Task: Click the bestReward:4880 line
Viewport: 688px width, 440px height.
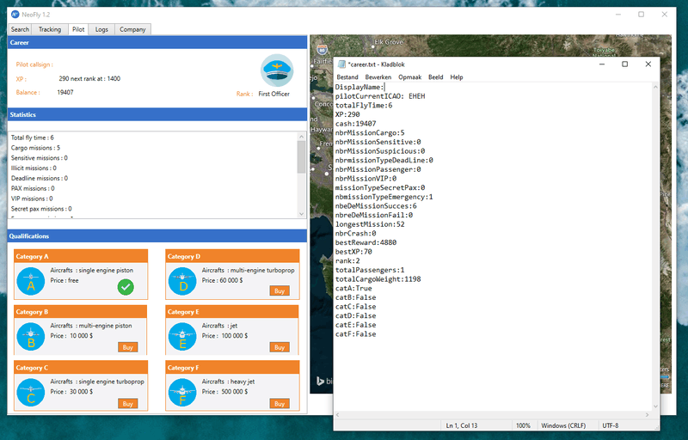Action: coord(365,242)
